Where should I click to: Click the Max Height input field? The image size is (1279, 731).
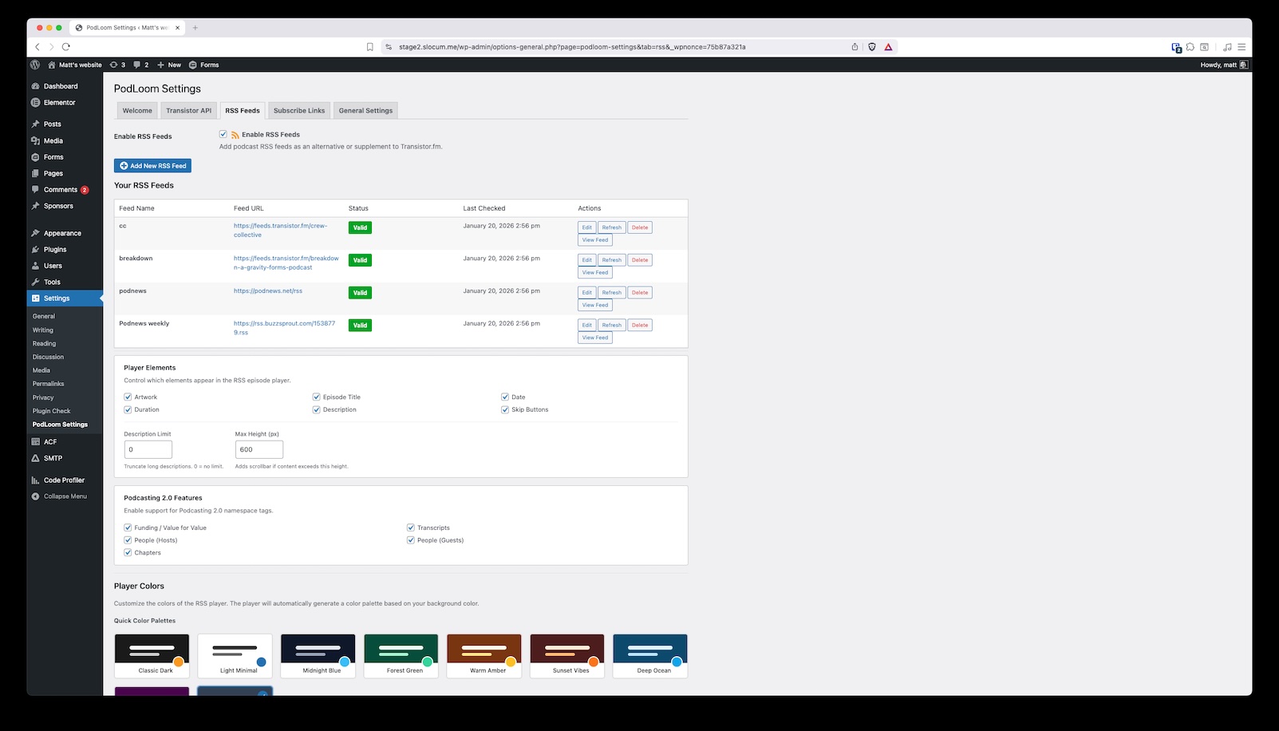[259, 449]
